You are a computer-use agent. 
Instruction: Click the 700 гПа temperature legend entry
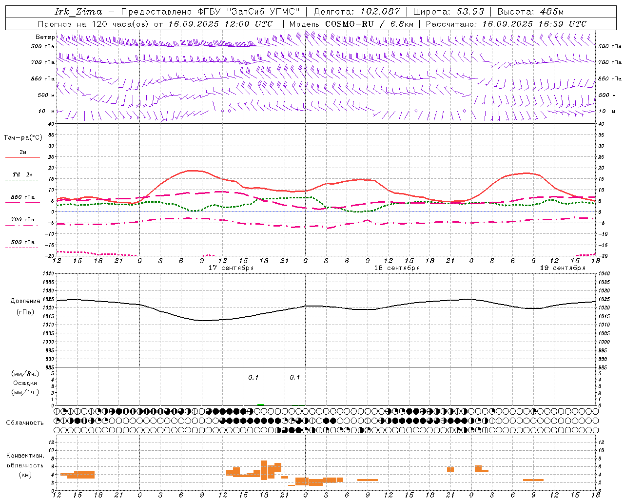tap(22, 219)
